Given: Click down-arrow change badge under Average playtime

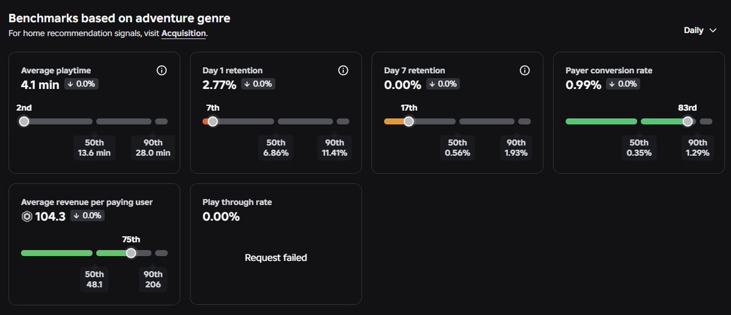Looking at the screenshot, I should click(81, 84).
